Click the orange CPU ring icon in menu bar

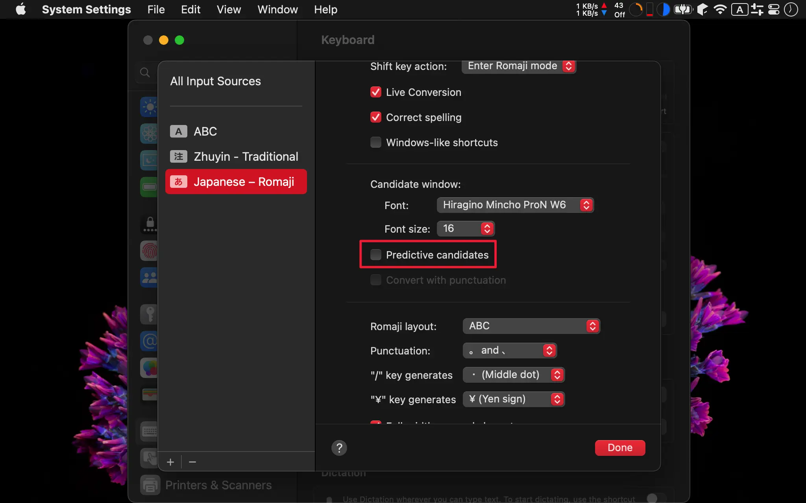(636, 9)
